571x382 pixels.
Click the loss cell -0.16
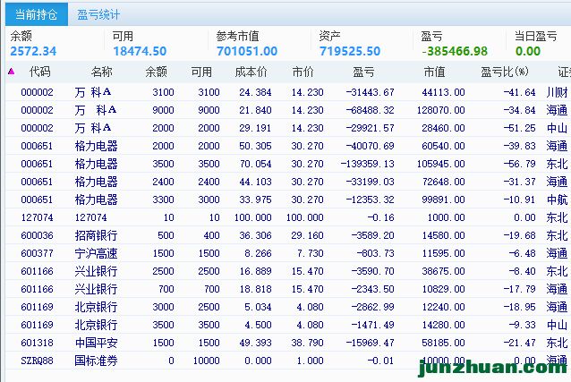pyautogui.click(x=380, y=217)
